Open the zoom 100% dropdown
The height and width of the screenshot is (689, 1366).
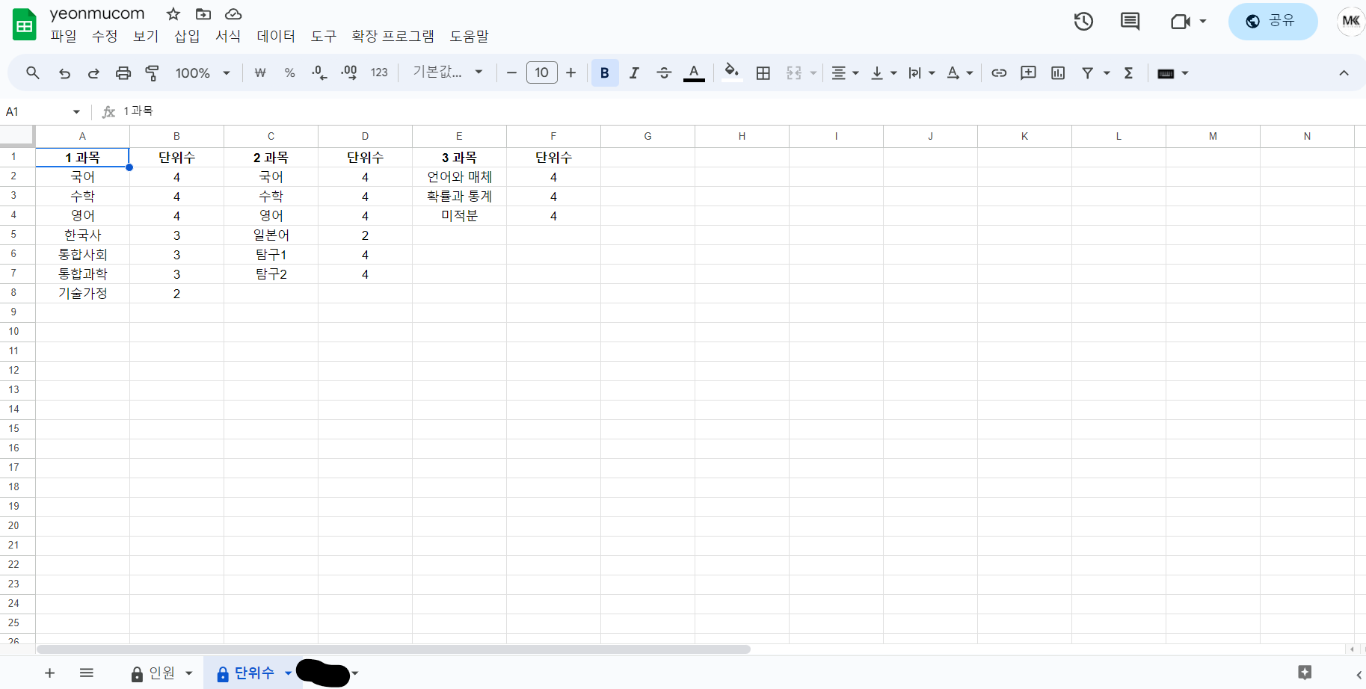pos(203,72)
